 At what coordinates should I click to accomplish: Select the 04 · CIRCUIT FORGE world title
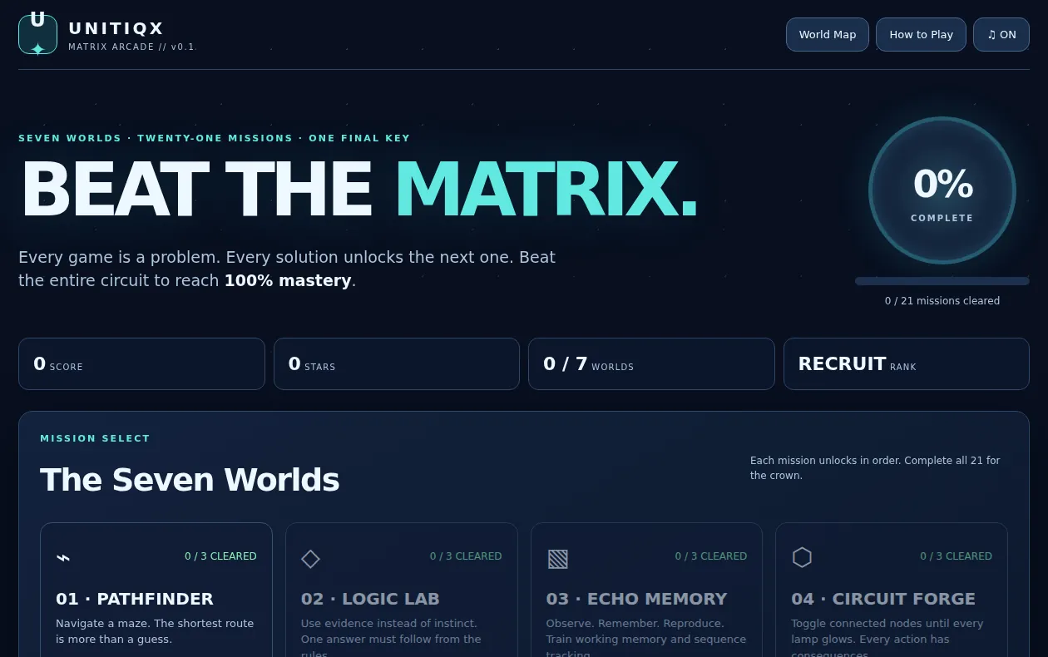click(883, 599)
